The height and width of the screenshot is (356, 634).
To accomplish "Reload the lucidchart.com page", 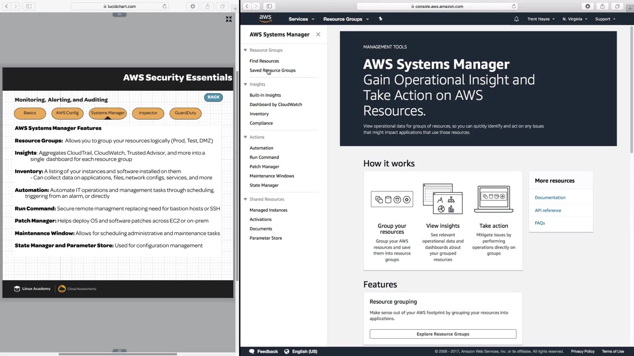I will tap(164, 6).
